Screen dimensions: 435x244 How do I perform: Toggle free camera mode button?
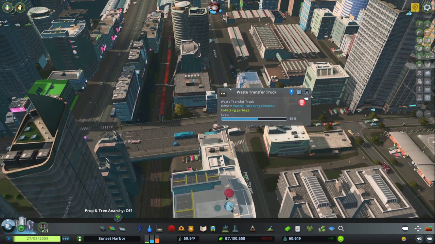[429, 239]
